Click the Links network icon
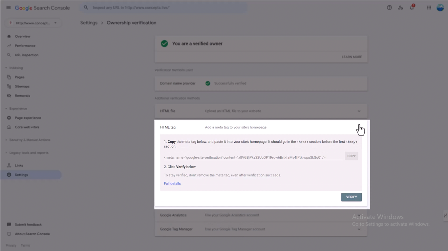448x251 pixels. pos(9,166)
